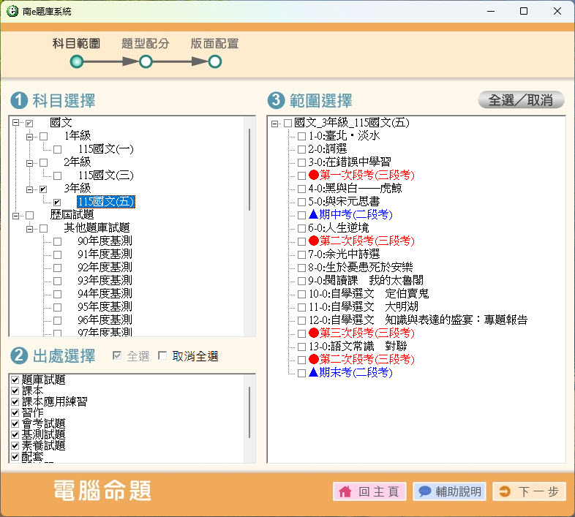Select 3-0:在錯誤中學習 item

point(349,162)
